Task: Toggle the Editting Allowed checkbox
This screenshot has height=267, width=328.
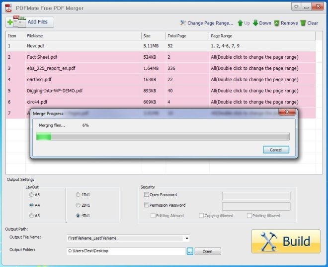Action: pos(153,216)
